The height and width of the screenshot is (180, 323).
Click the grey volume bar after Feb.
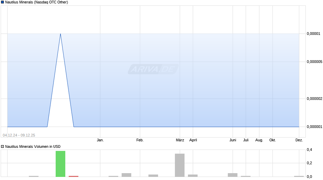153,176
